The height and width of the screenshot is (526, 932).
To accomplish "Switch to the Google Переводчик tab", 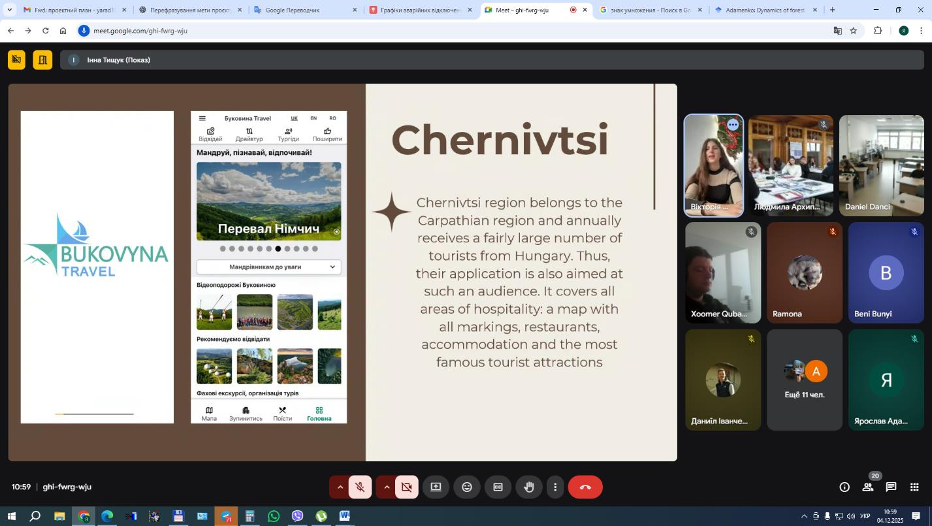I will tap(302, 10).
